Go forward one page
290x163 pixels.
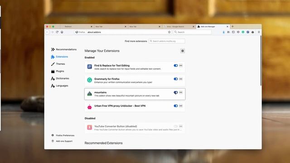pyautogui.click(x=53, y=32)
